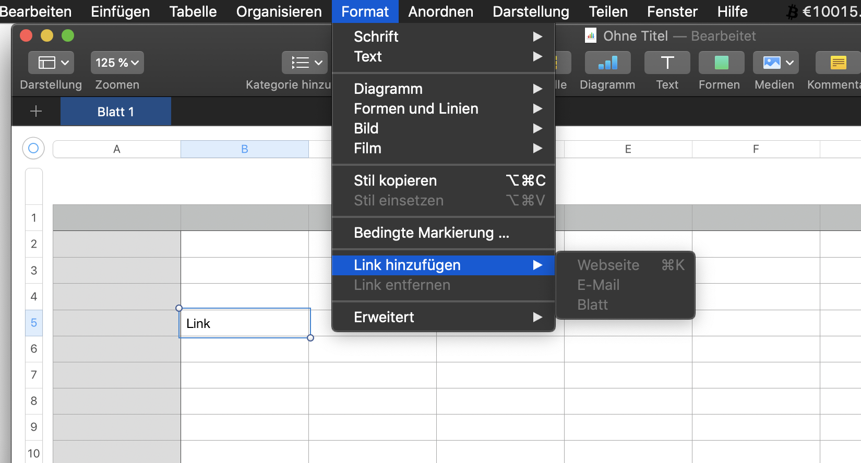The width and height of the screenshot is (861, 463).
Task: Select row 5 header
Action: coord(34,323)
